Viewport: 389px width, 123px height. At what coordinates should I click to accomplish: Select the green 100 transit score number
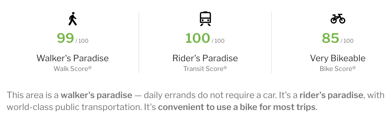pos(198,38)
